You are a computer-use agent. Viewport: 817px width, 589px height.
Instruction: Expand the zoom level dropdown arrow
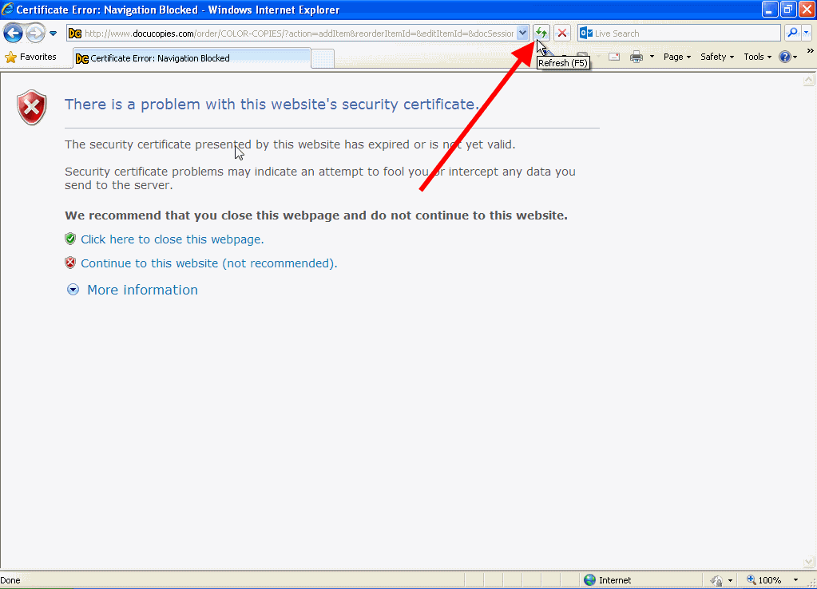click(x=795, y=580)
